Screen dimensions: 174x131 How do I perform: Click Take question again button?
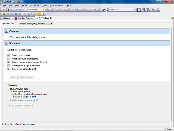21,106
